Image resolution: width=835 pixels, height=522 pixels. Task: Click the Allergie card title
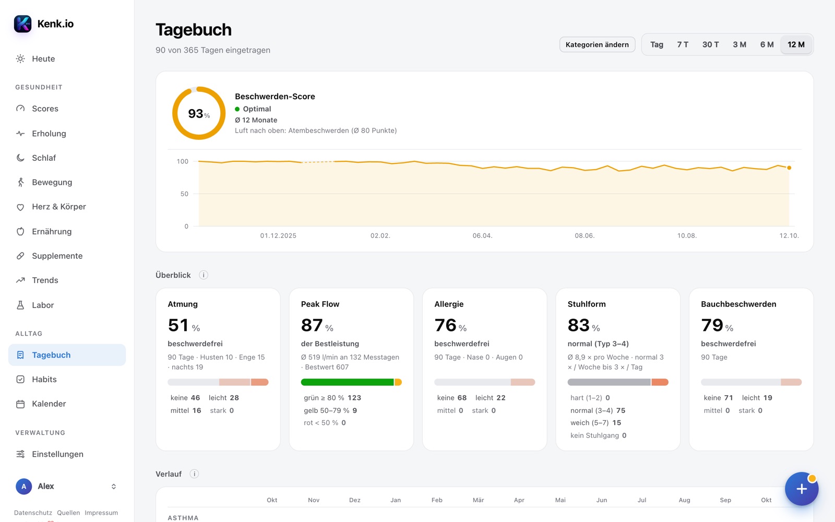449,304
